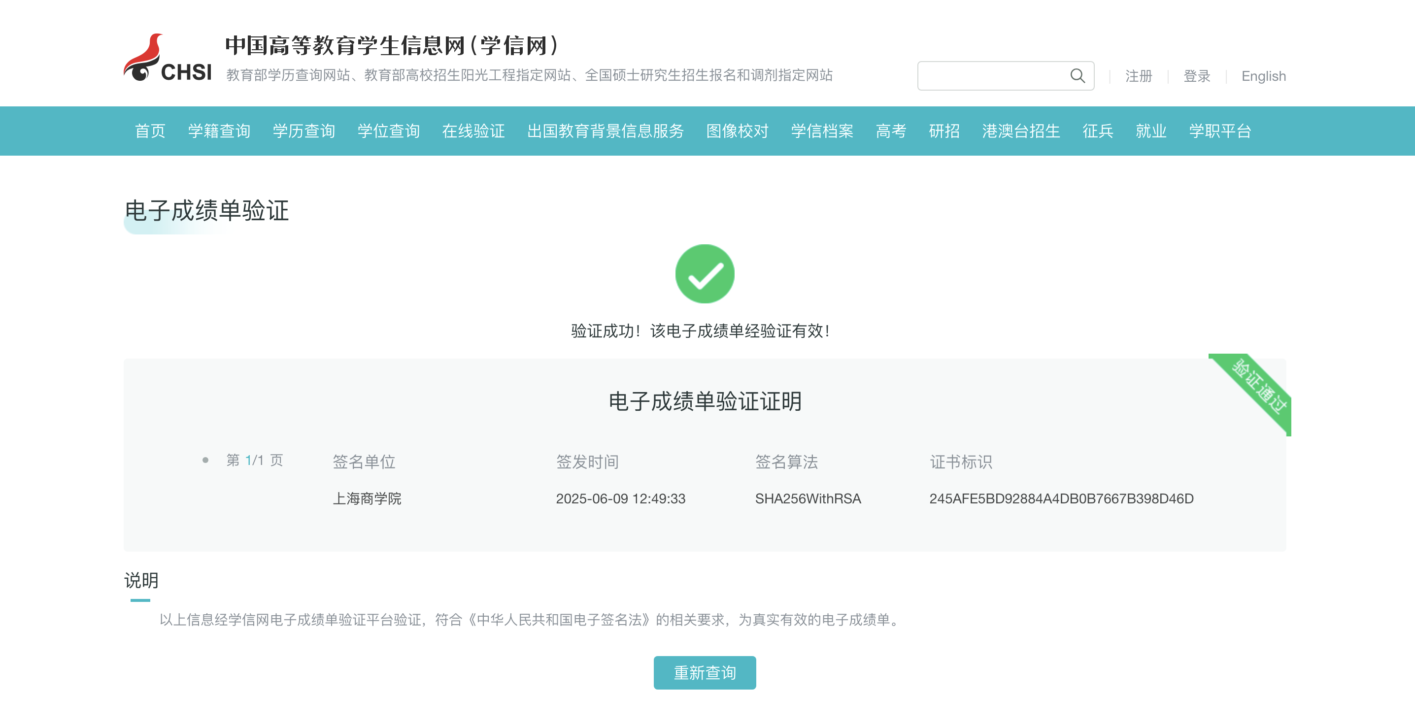The image size is (1415, 727).
Task: Switch site language to English
Action: pos(1263,76)
